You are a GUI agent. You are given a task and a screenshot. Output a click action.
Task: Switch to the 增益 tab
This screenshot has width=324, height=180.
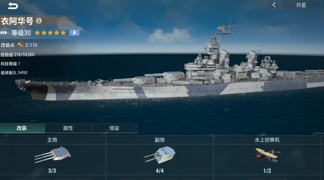114,128
